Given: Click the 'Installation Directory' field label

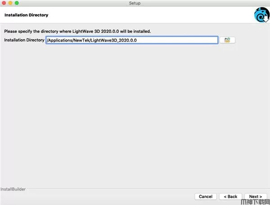Looking at the screenshot, I should click(x=24, y=40).
